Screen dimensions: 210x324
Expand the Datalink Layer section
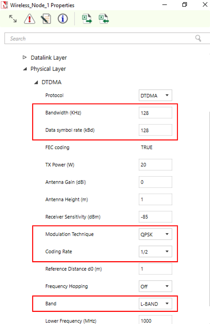[x=25, y=57]
